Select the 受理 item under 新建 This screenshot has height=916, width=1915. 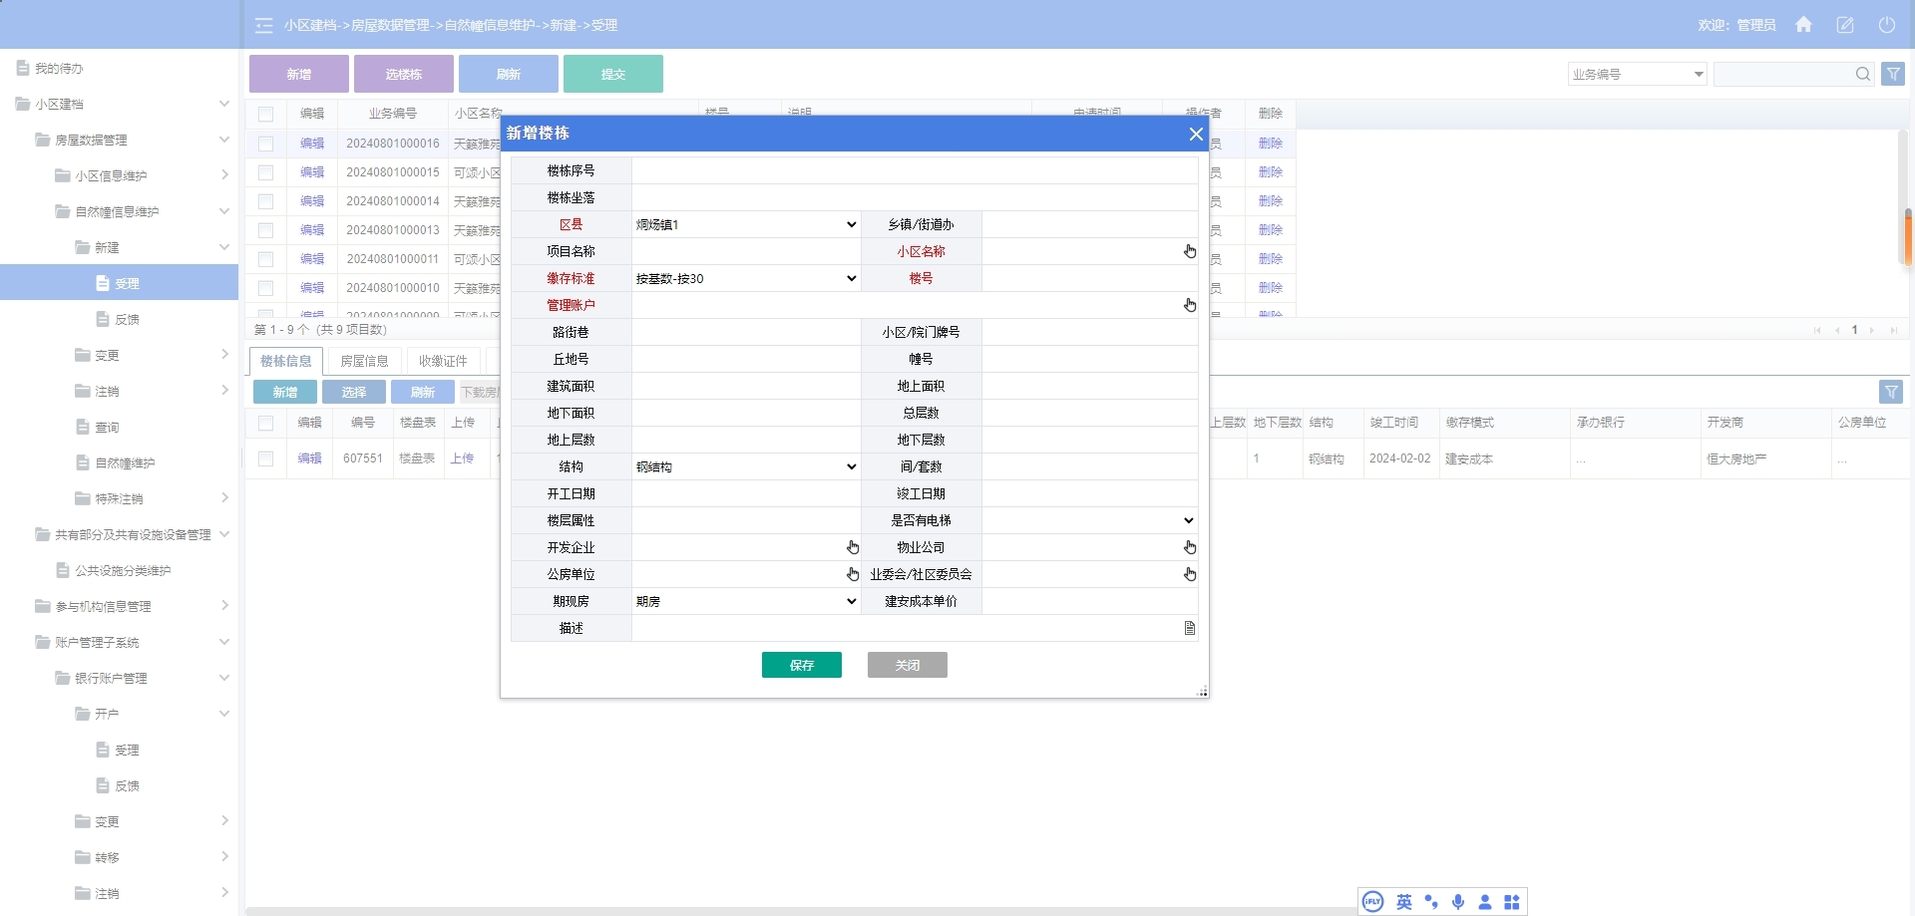119,283
